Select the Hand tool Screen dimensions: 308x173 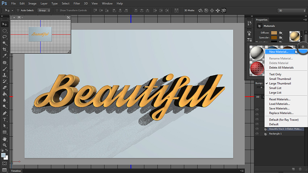pos(5,139)
